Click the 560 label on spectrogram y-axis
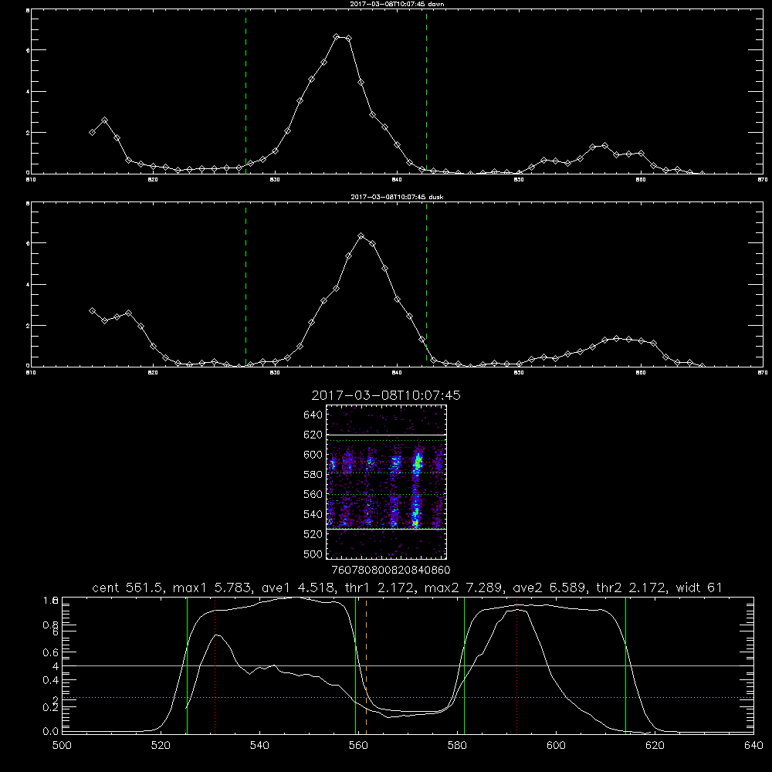Viewport: 772px width, 772px height. 313,494
